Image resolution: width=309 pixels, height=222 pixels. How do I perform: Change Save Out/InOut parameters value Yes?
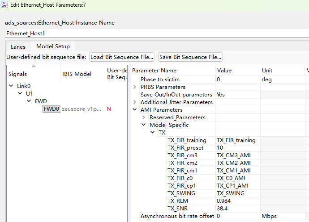click(238, 95)
